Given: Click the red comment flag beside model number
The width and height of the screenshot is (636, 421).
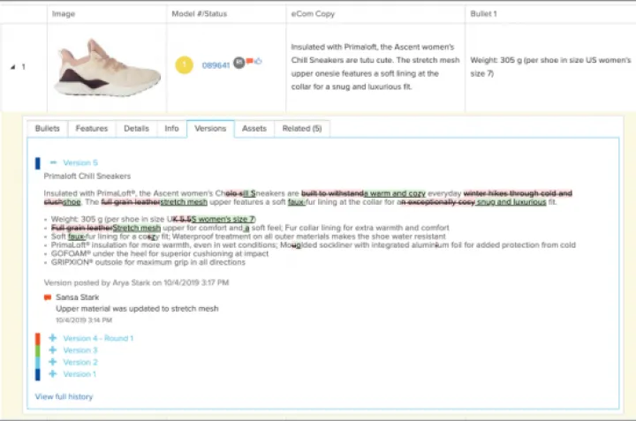Looking at the screenshot, I should [249, 62].
